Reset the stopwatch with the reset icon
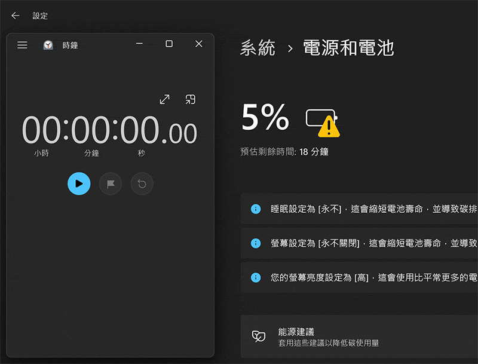The image size is (478, 364). [142, 183]
